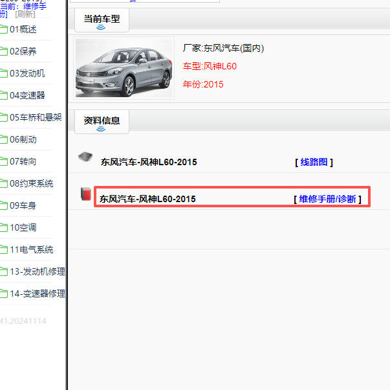
Task: Open the 11电气系统 folder
Action: tap(32, 249)
